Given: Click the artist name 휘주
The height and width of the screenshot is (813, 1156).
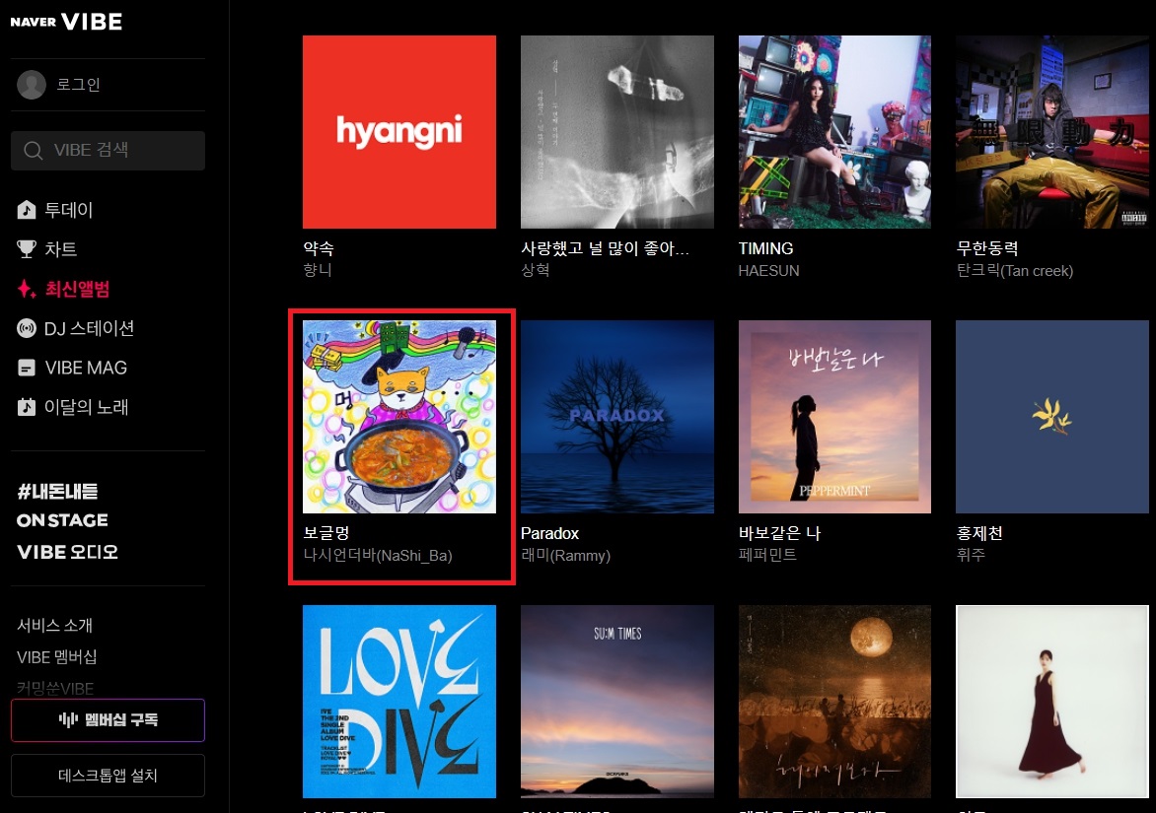Looking at the screenshot, I should point(971,555).
